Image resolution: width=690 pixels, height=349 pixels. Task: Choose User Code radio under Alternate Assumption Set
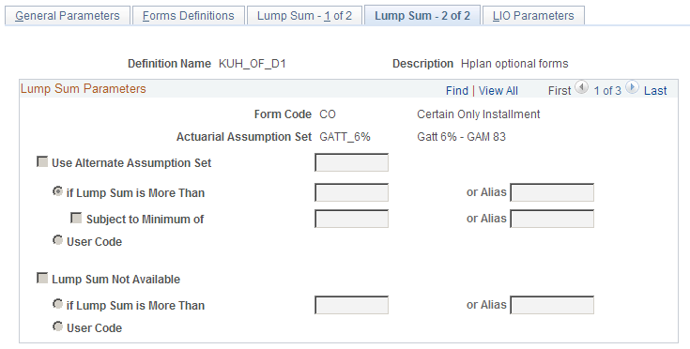(57, 240)
